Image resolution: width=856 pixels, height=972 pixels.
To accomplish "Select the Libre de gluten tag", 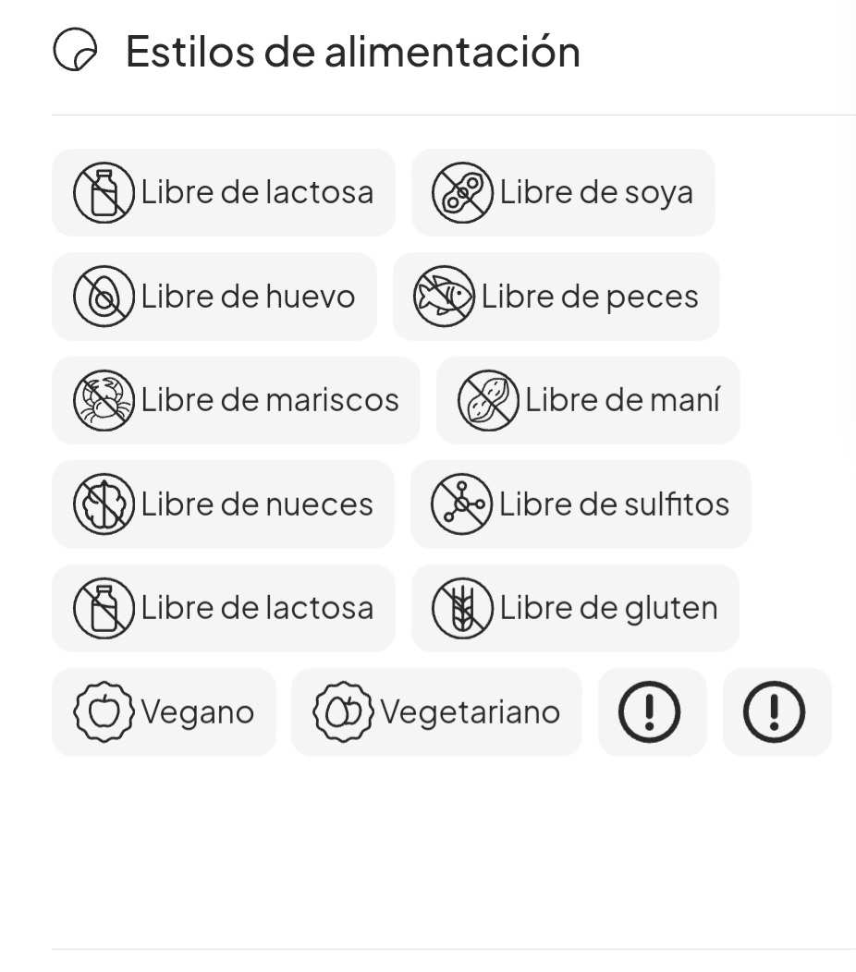I will [x=575, y=608].
